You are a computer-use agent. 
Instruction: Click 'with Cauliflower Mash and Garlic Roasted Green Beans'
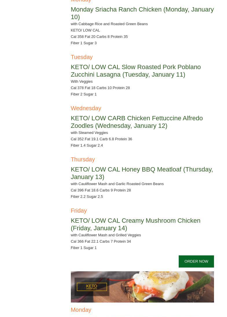(x=117, y=184)
